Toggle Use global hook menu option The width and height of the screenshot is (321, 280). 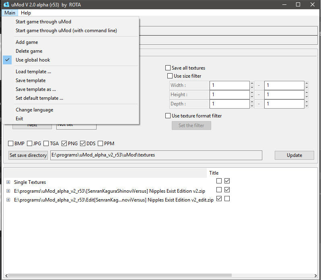coord(33,60)
